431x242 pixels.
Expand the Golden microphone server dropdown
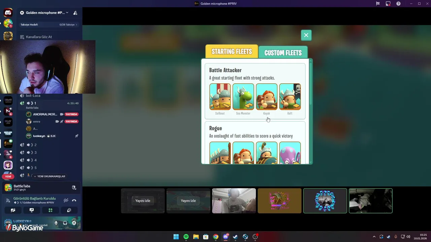[67, 13]
